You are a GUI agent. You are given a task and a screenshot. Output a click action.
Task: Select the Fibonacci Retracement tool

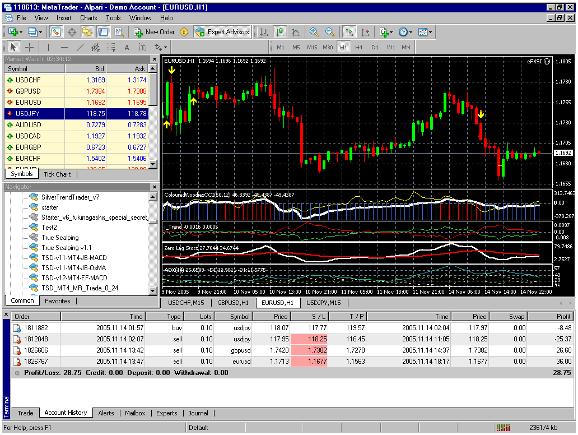[x=111, y=47]
